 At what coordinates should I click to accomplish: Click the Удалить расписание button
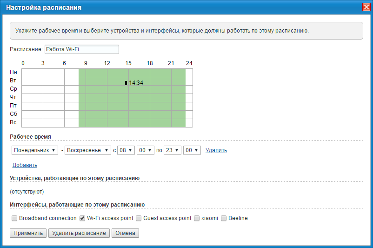79,233
